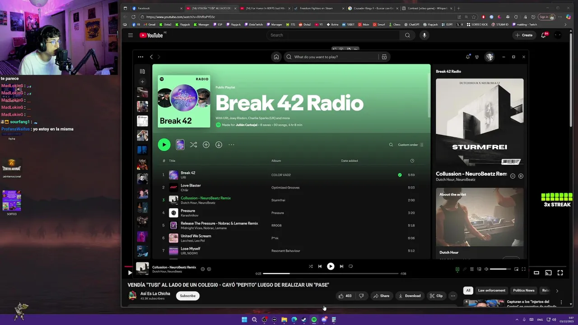Open Spotify miniplayer icon
This screenshot has width=578, height=325.
(x=516, y=269)
